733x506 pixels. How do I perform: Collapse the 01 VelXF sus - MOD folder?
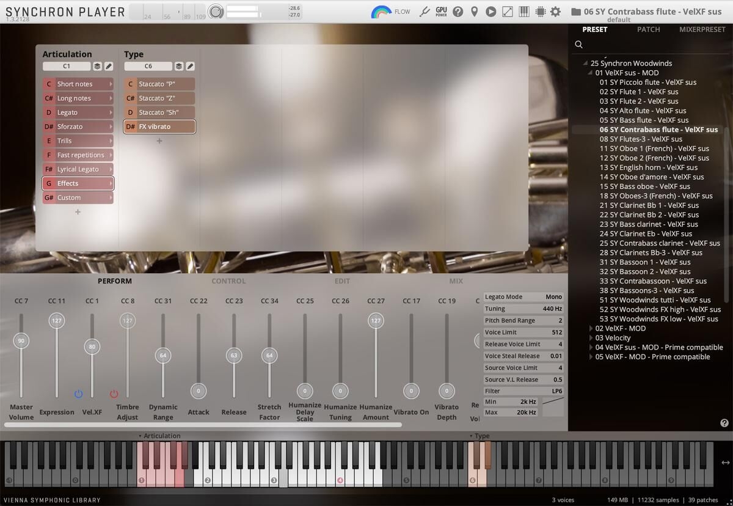pyautogui.click(x=591, y=73)
